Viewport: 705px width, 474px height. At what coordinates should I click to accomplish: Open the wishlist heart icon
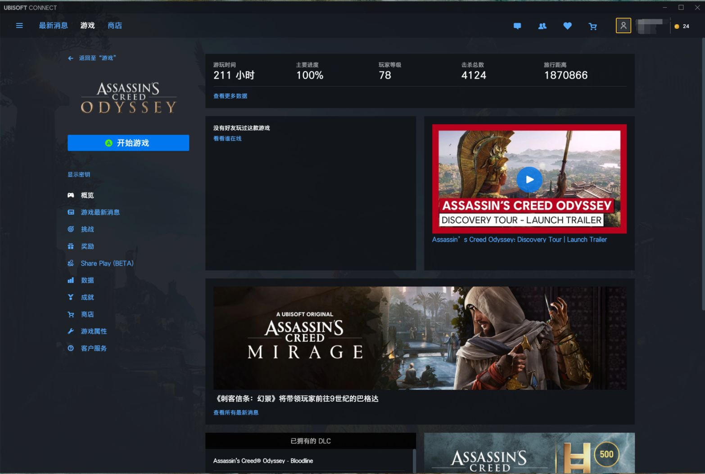coord(568,26)
